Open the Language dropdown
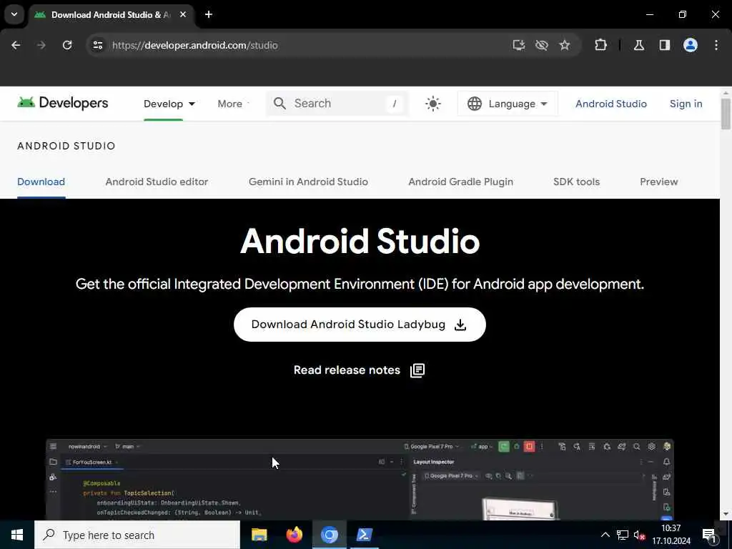This screenshot has height=549, width=732. point(508,104)
